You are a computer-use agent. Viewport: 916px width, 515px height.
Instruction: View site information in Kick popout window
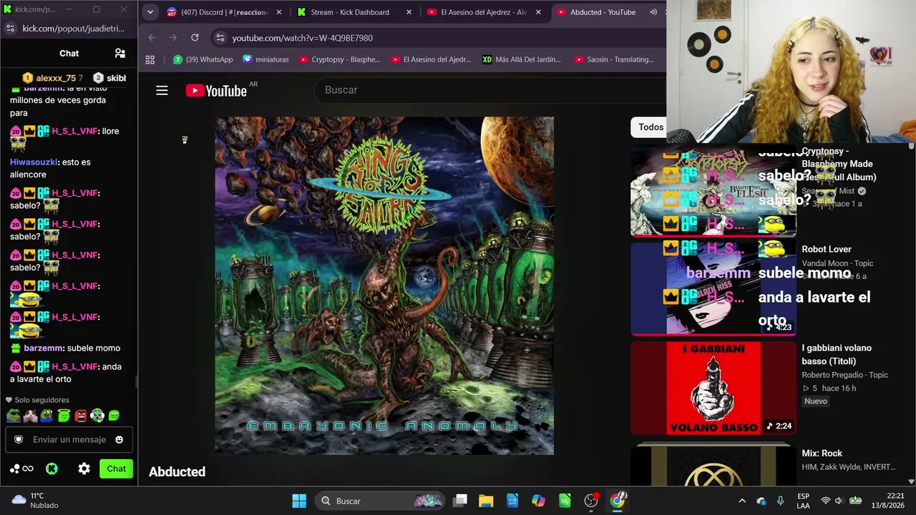(x=10, y=29)
